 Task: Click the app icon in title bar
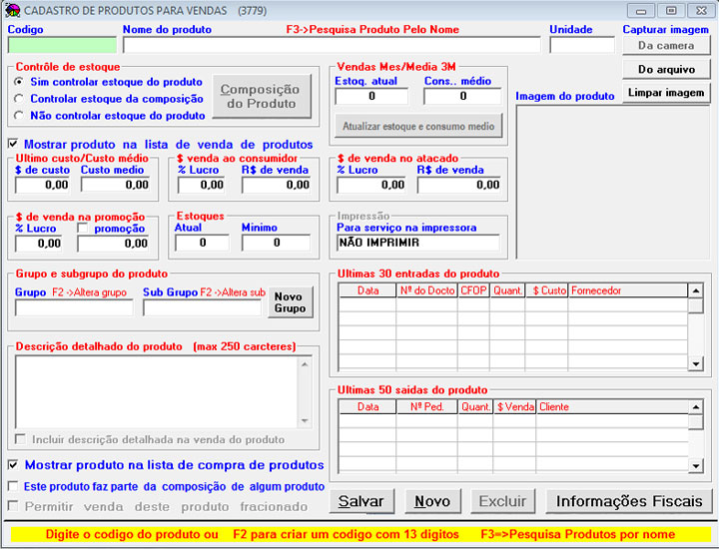point(12,10)
